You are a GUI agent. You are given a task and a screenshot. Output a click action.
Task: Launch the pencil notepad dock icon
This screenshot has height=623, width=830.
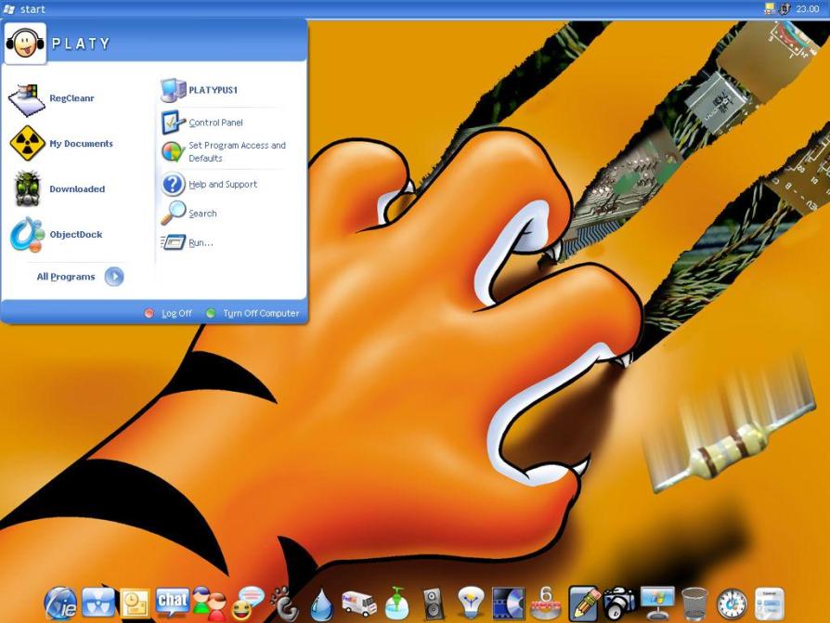(x=584, y=603)
